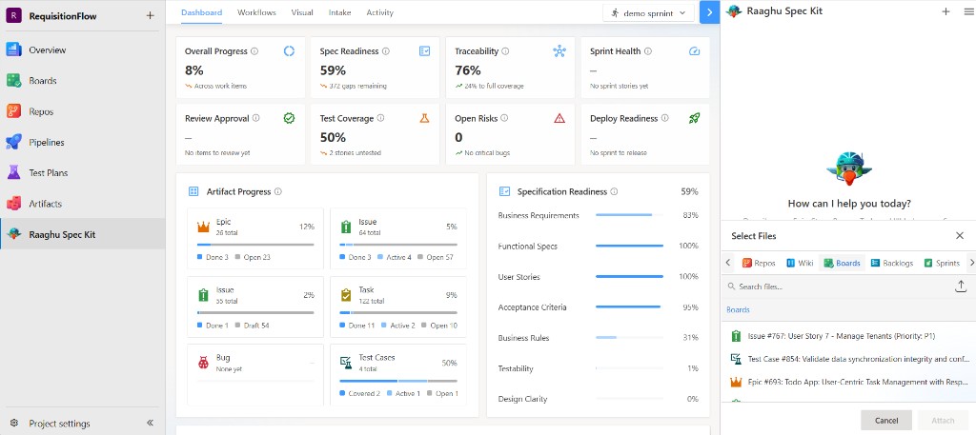Click the Search files input field
This screenshot has width=976, height=435.
[x=837, y=287]
